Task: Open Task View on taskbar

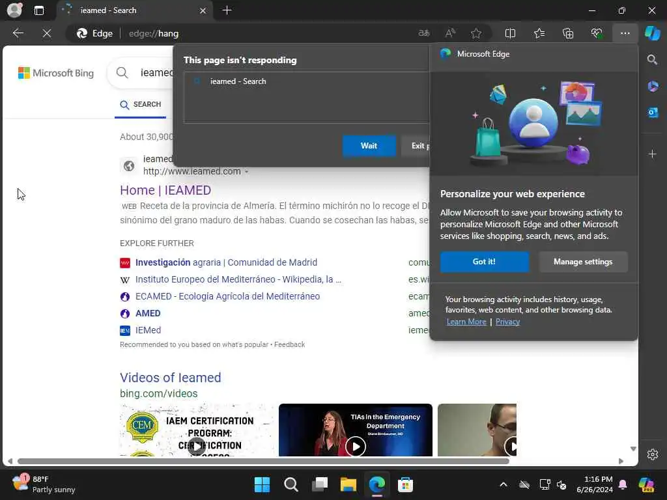Action: 319,484
